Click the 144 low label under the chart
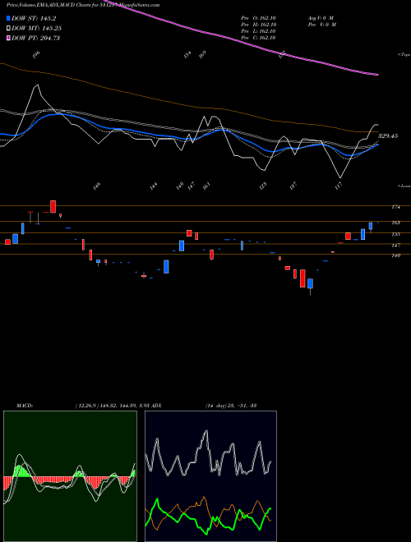Image resolution: width=411 pixels, height=542 pixels. (x=154, y=186)
